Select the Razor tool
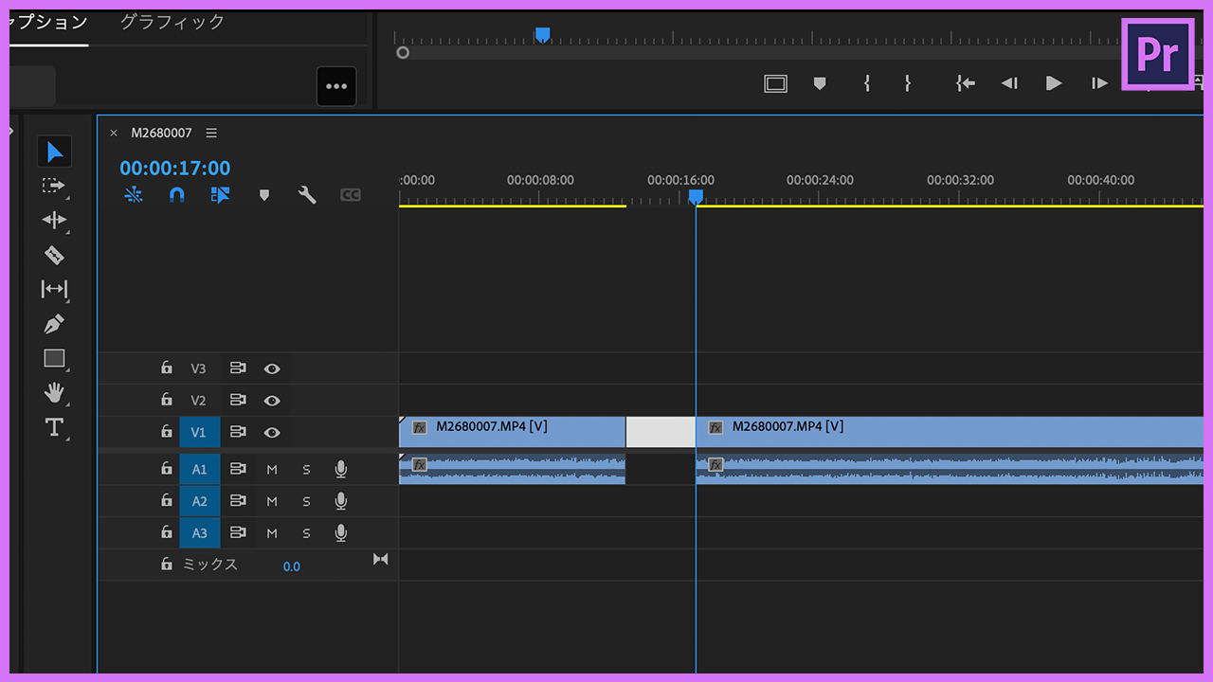Image resolution: width=1213 pixels, height=682 pixels. tap(54, 255)
